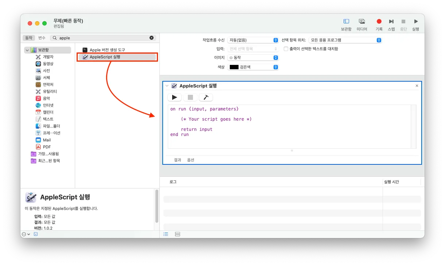The width and height of the screenshot is (445, 265).
Task: Select the 텍스트 category
Action: (48, 119)
